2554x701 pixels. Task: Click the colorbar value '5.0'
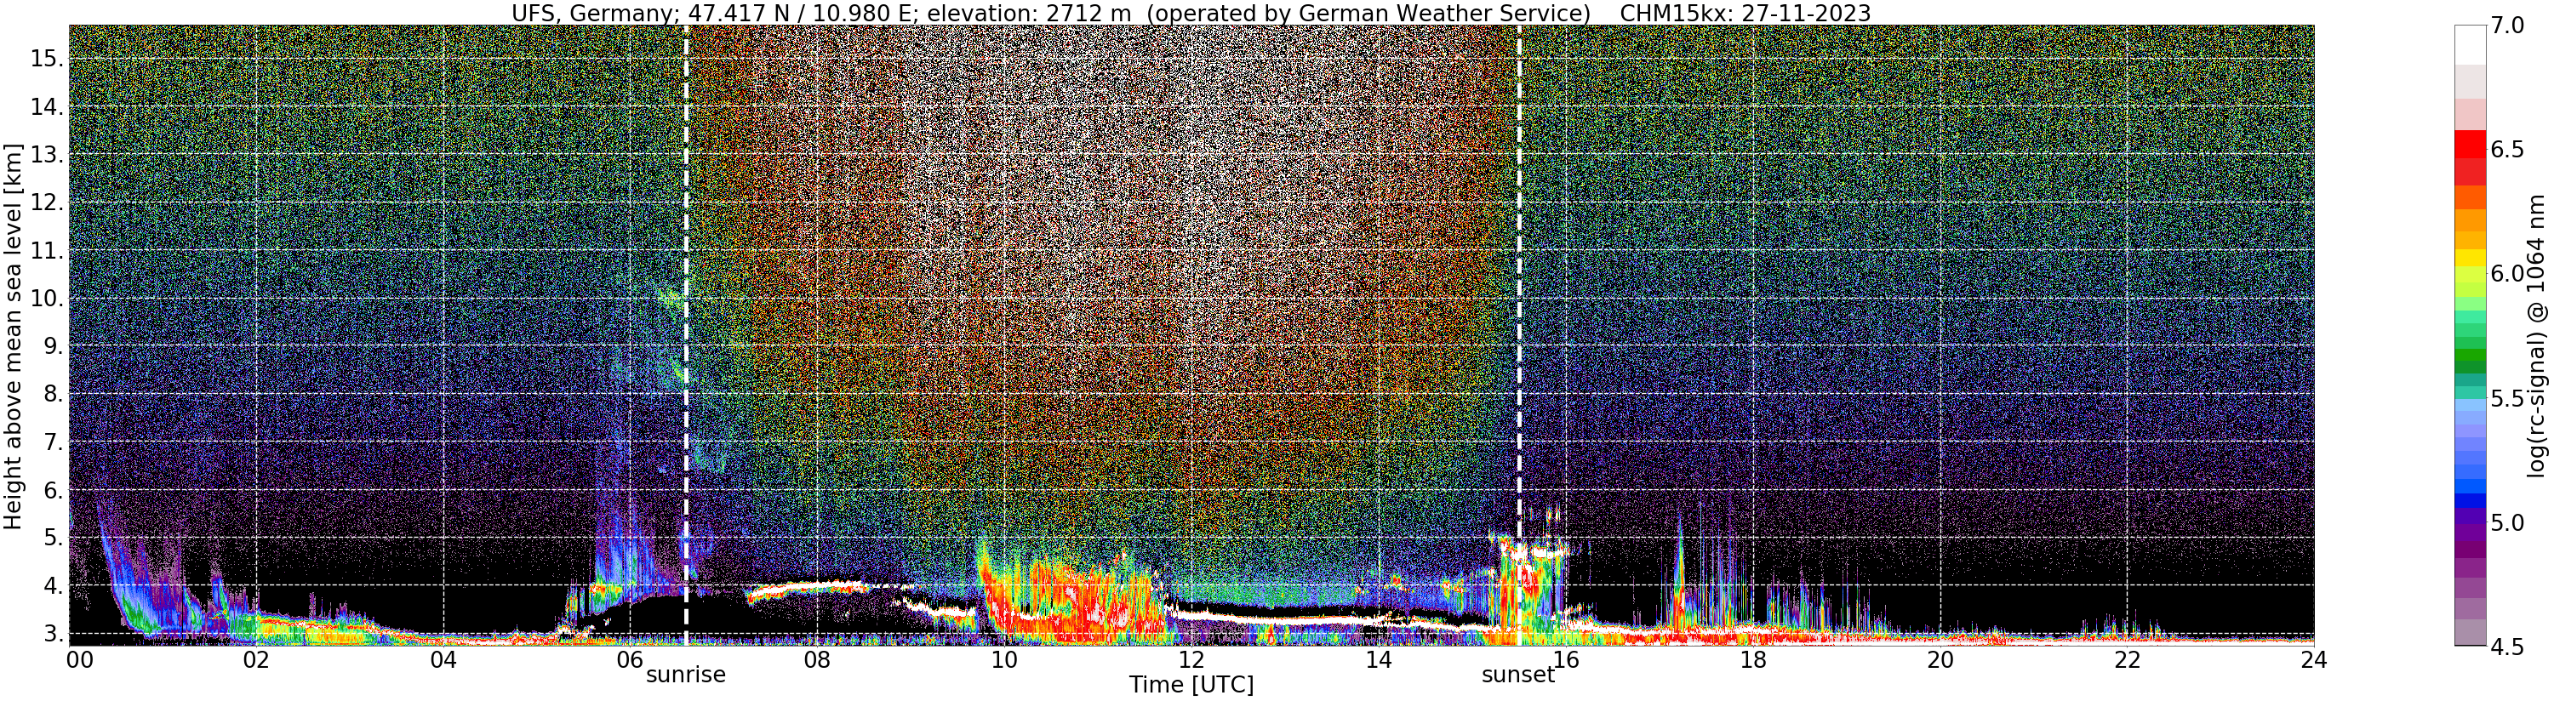tap(2507, 522)
